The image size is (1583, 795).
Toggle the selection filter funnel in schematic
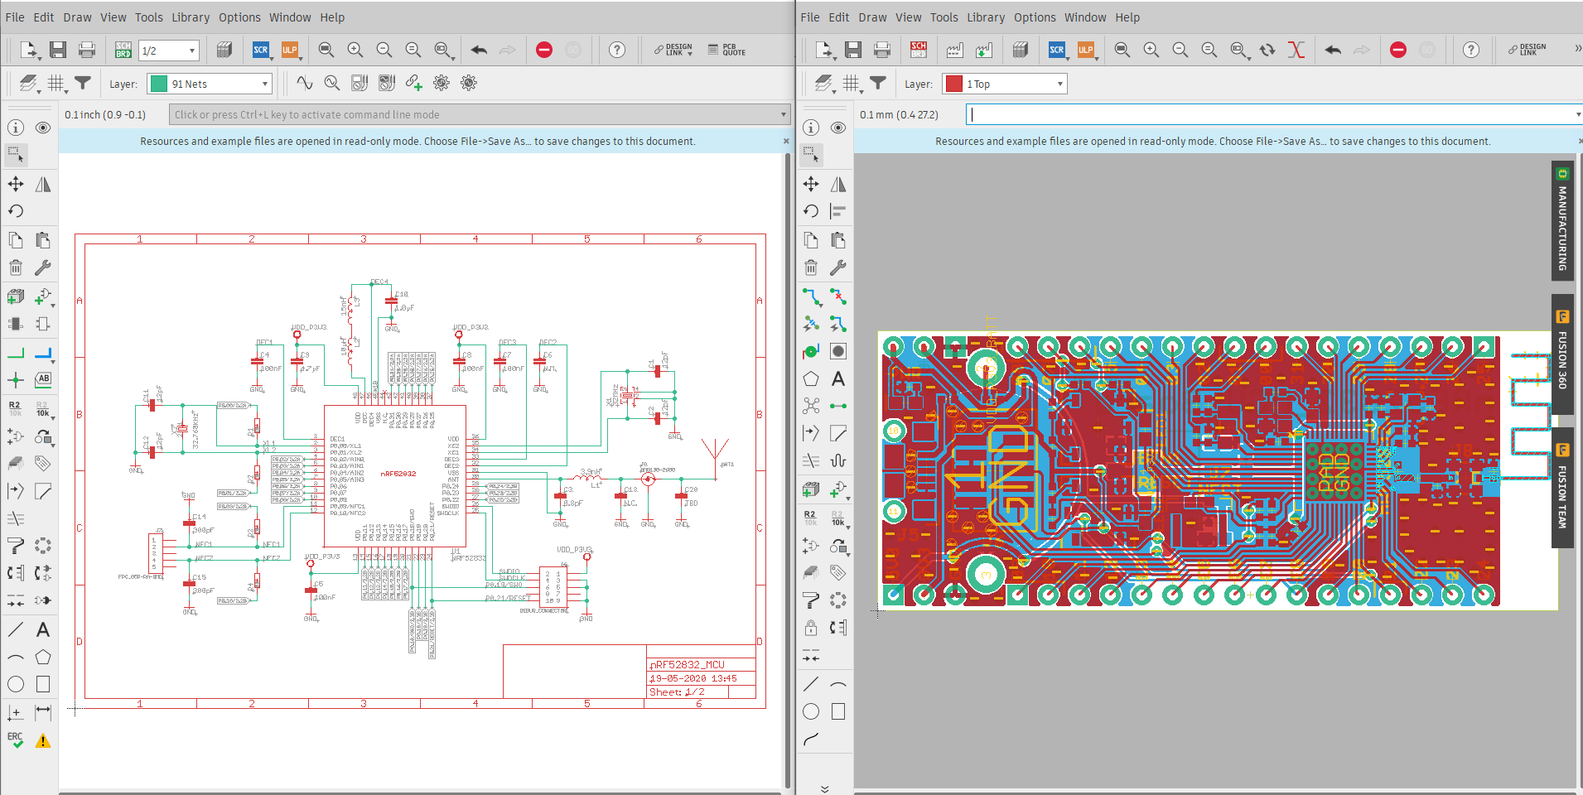click(83, 83)
